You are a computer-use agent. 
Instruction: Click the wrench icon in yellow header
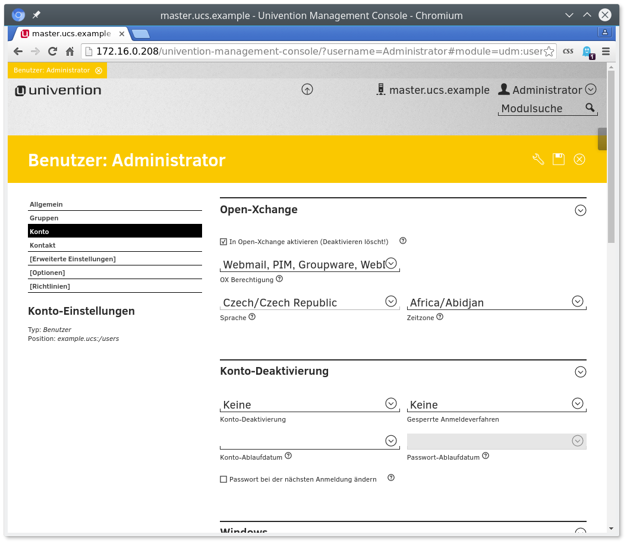pos(538,159)
